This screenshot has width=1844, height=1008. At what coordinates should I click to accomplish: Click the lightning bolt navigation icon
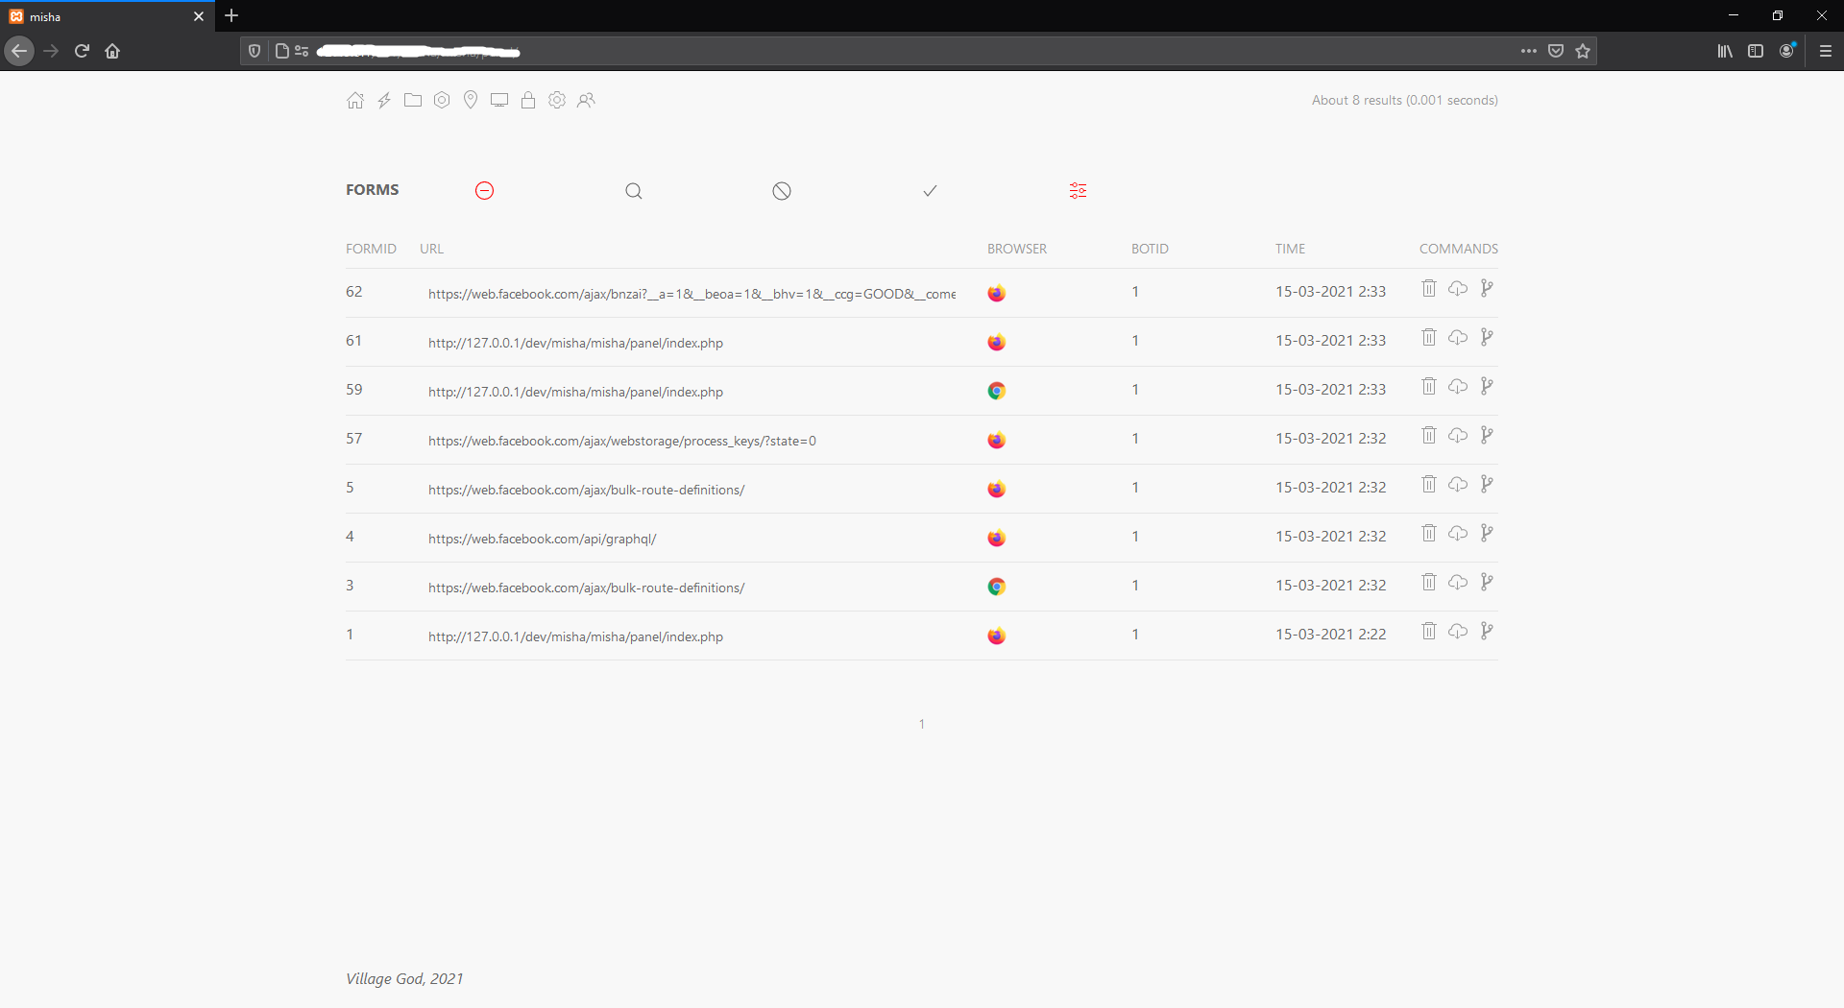(384, 100)
